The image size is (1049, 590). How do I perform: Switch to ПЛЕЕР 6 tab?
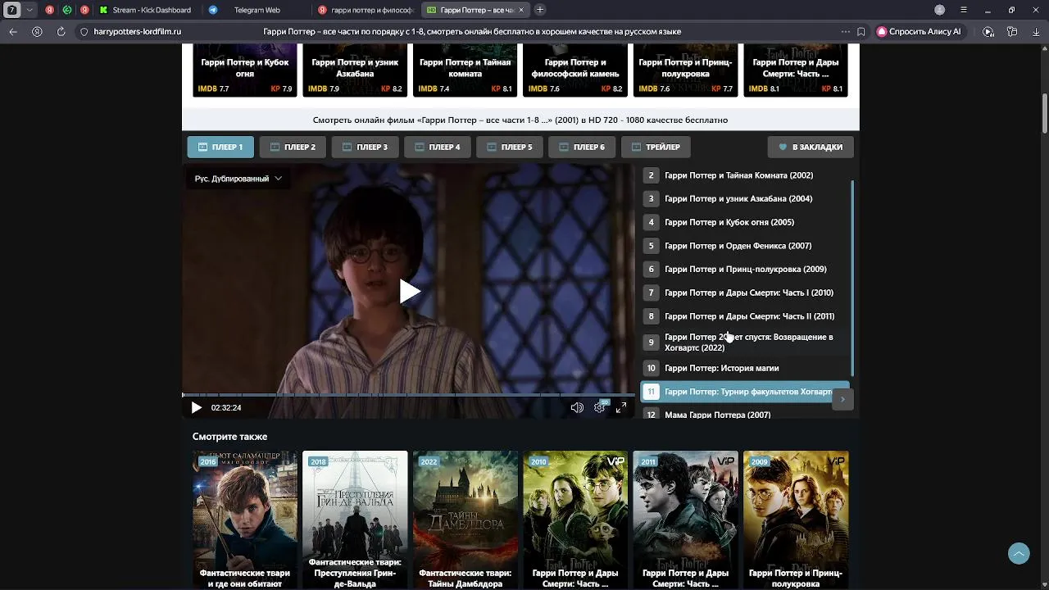(x=581, y=147)
